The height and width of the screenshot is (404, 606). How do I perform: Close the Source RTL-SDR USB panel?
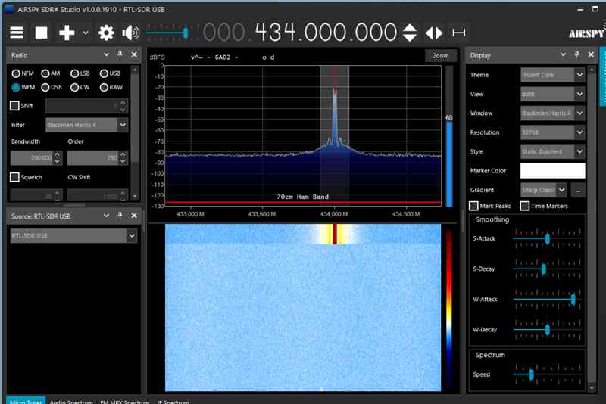pyautogui.click(x=134, y=216)
